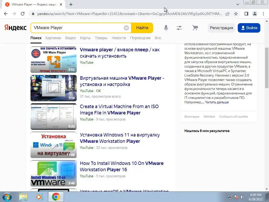The height and width of the screenshot is (202, 269).
Task: Switch to the Карты tab
Action: 85,38
